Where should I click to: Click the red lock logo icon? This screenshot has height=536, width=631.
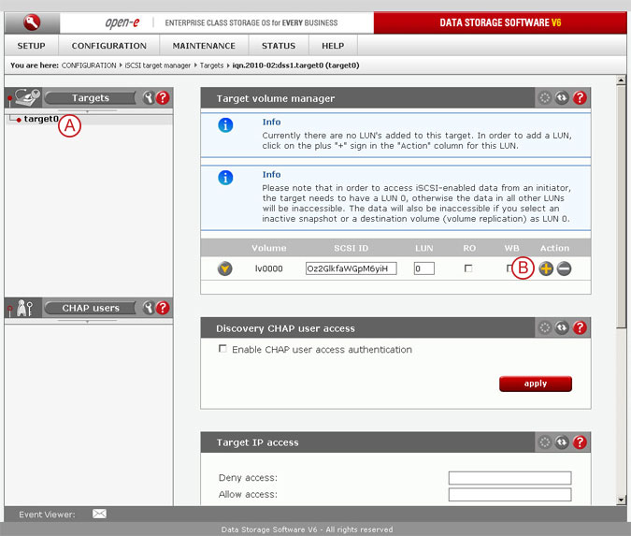(32, 22)
